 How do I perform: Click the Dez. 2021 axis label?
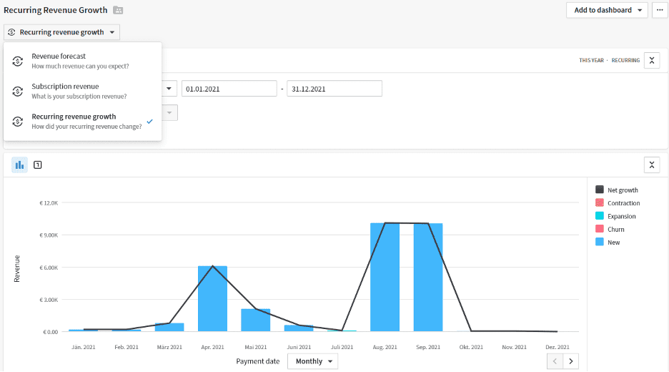[557, 347]
